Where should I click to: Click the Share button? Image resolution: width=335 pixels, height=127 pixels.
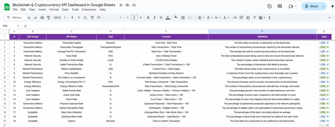[311, 6]
